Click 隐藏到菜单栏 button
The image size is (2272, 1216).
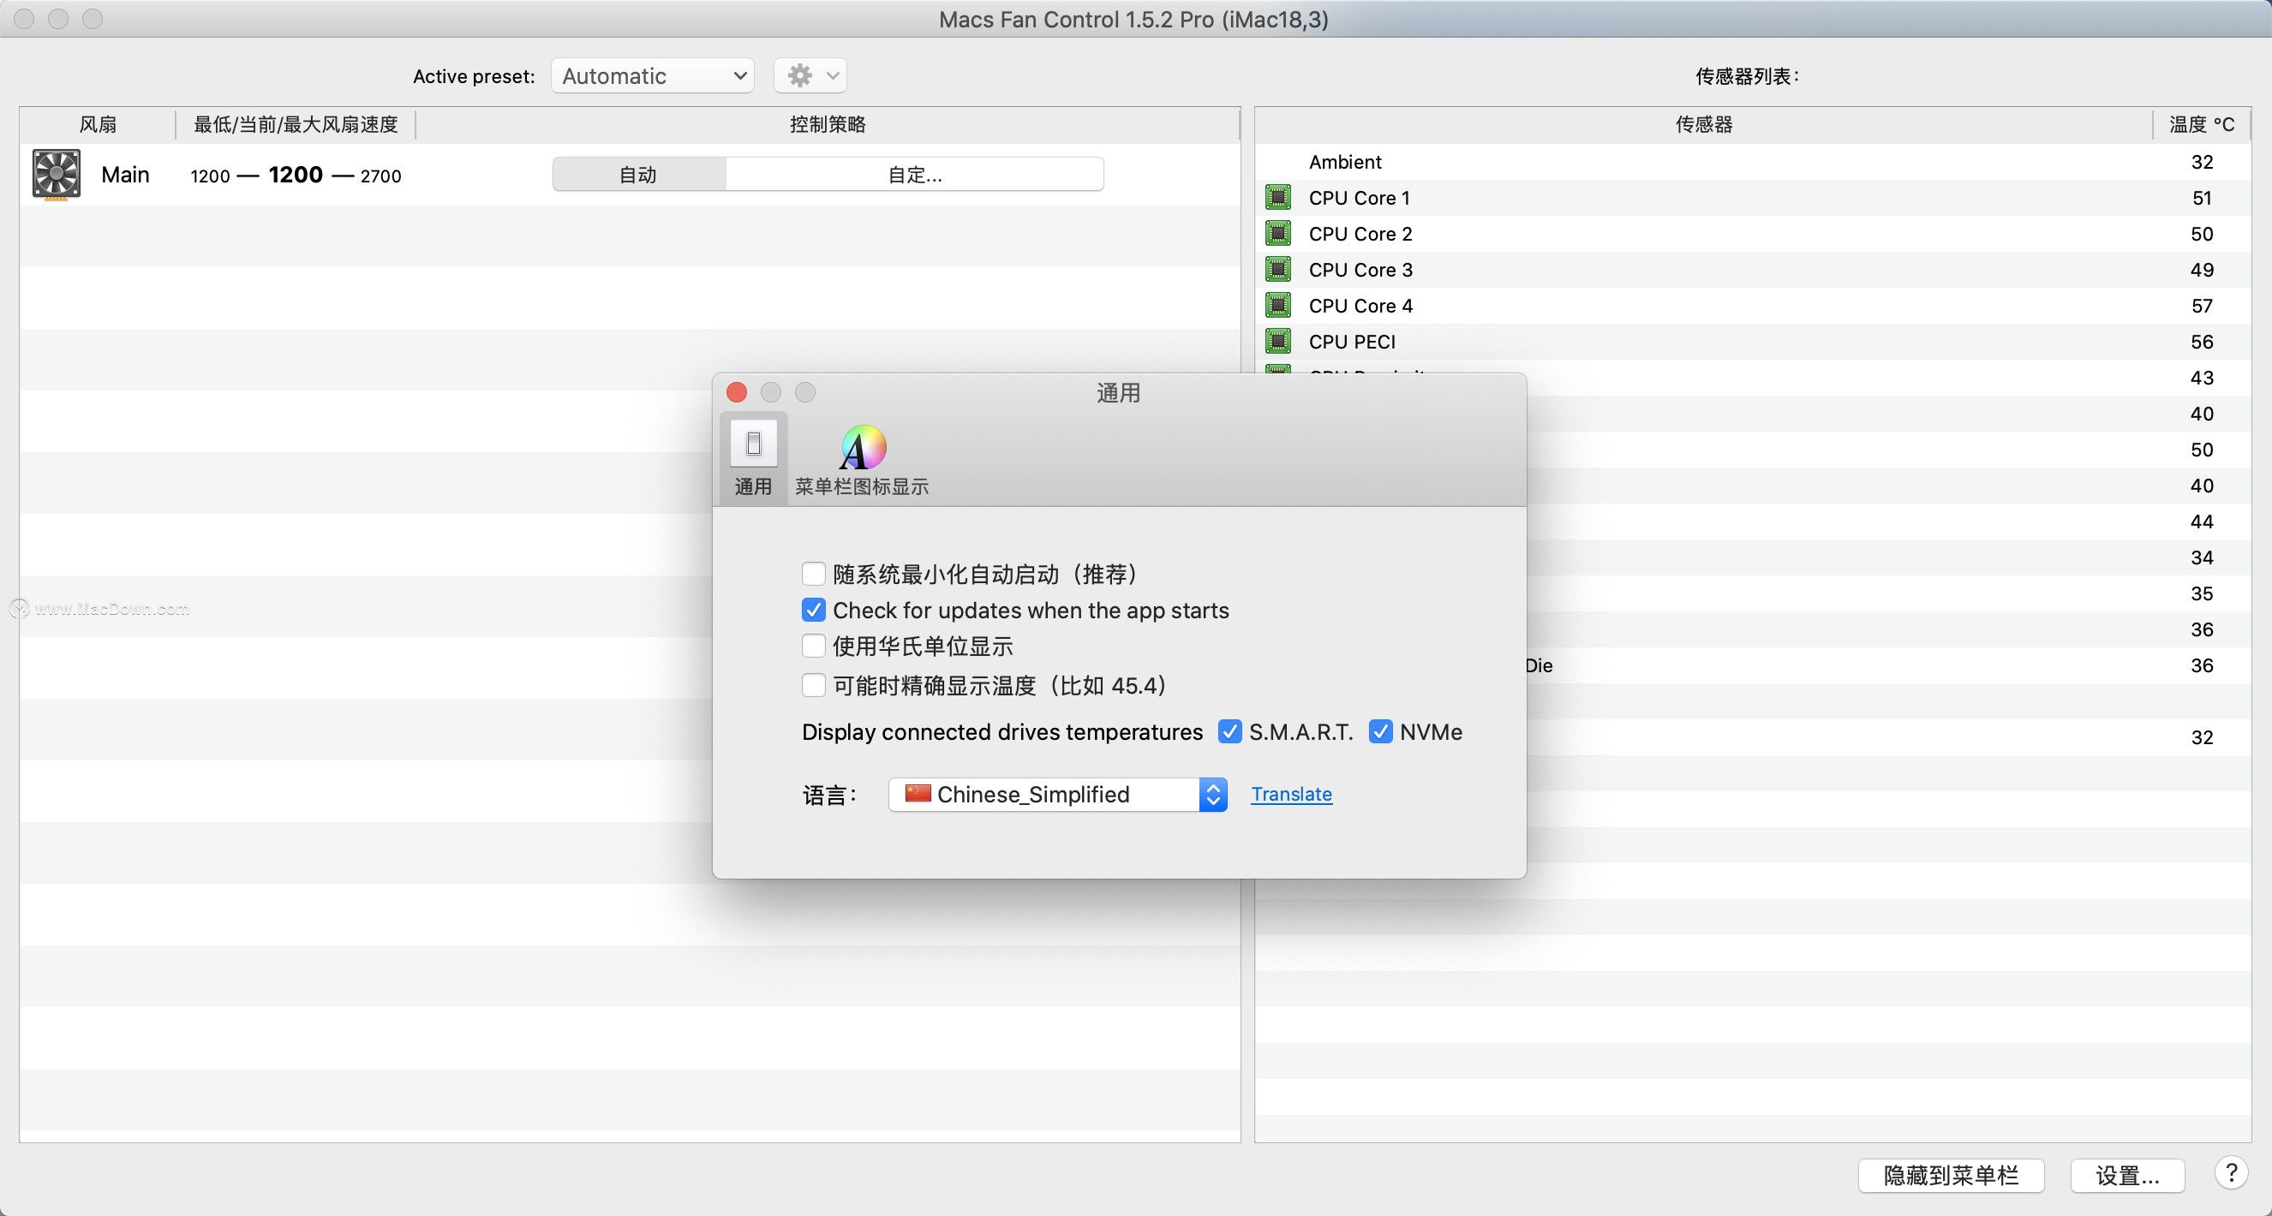1951,1176
